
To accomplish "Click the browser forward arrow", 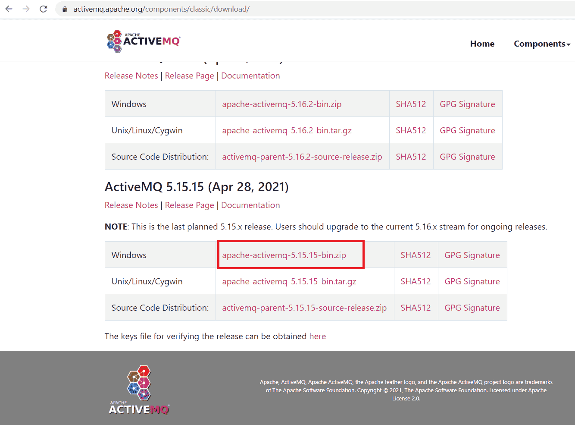I will coord(26,9).
